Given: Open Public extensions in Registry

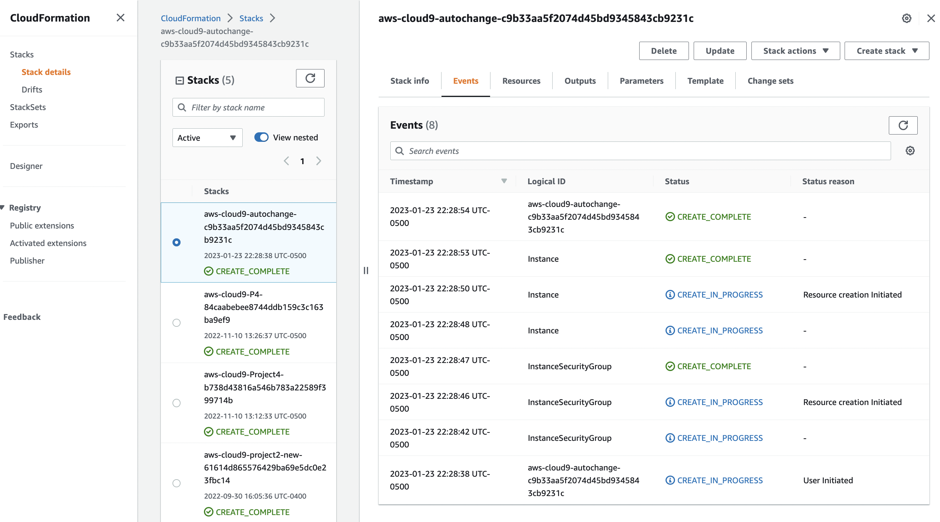Looking at the screenshot, I should point(42,226).
